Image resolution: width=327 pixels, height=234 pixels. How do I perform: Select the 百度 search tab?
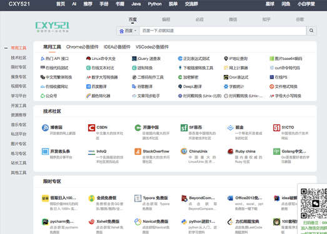133,19
